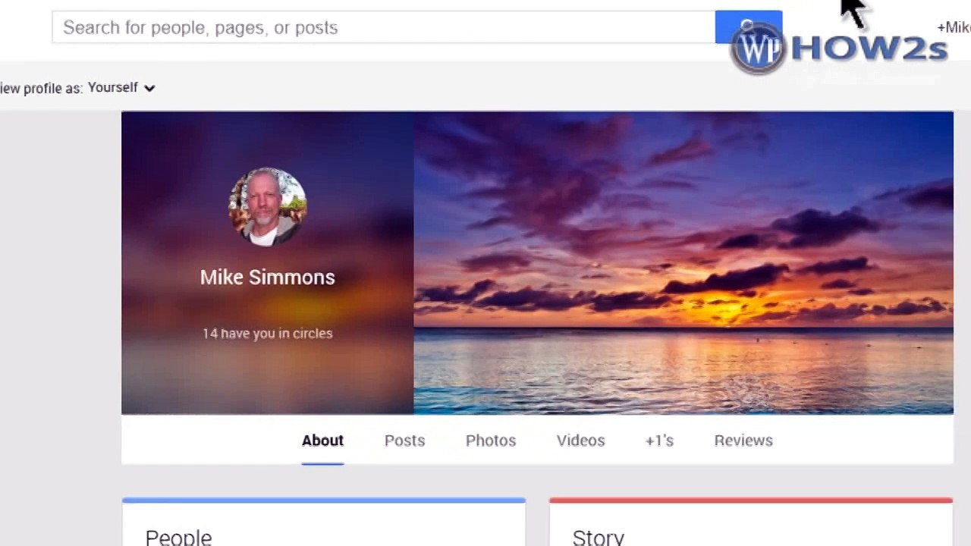Click Mike Simmons' round profile photo

pyautogui.click(x=268, y=206)
